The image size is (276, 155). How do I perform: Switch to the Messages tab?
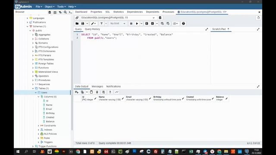click(97, 87)
